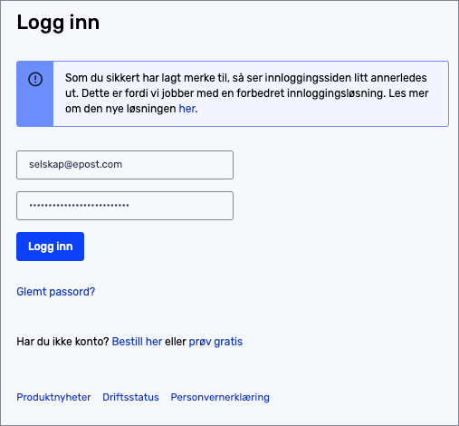
Task: Click the word "annerledes" in the notice
Action: (398, 78)
